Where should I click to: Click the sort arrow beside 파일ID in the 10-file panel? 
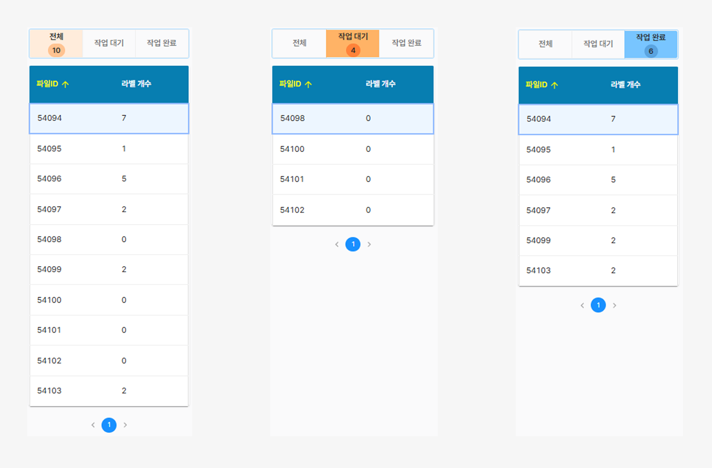(65, 84)
